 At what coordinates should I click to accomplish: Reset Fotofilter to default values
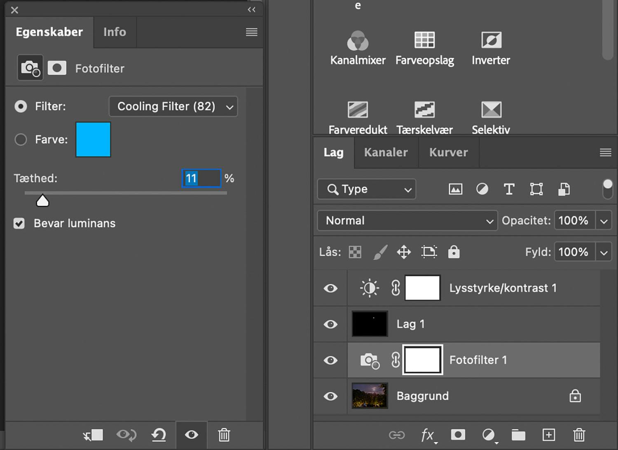[159, 435]
